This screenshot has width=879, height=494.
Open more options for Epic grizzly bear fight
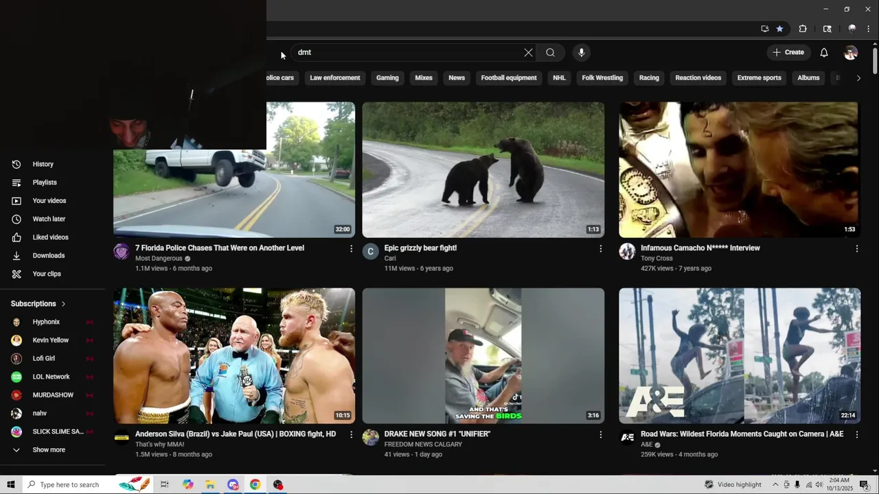click(600, 248)
